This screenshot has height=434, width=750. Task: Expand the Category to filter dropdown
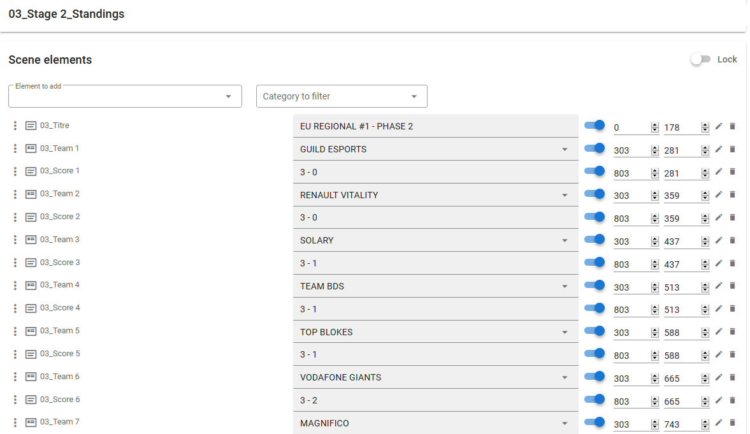(342, 96)
